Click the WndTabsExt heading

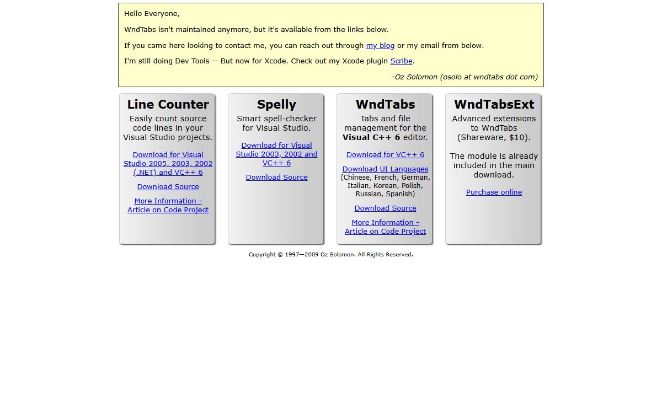click(494, 104)
